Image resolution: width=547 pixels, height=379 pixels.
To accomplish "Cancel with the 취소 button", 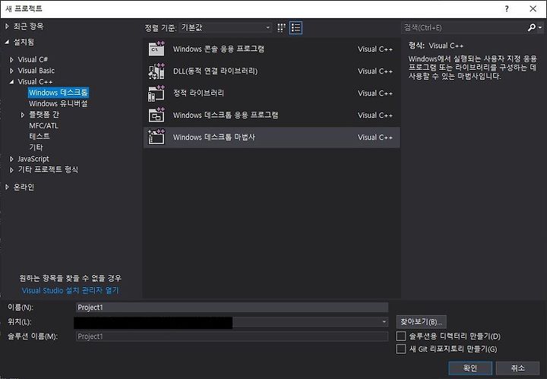I will coord(517,368).
